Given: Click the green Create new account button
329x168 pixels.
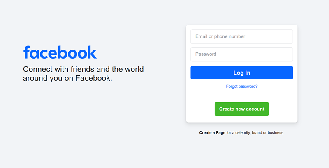Looking at the screenshot, I should pos(242,109).
